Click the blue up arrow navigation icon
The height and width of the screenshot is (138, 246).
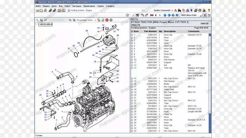[x=165, y=15]
